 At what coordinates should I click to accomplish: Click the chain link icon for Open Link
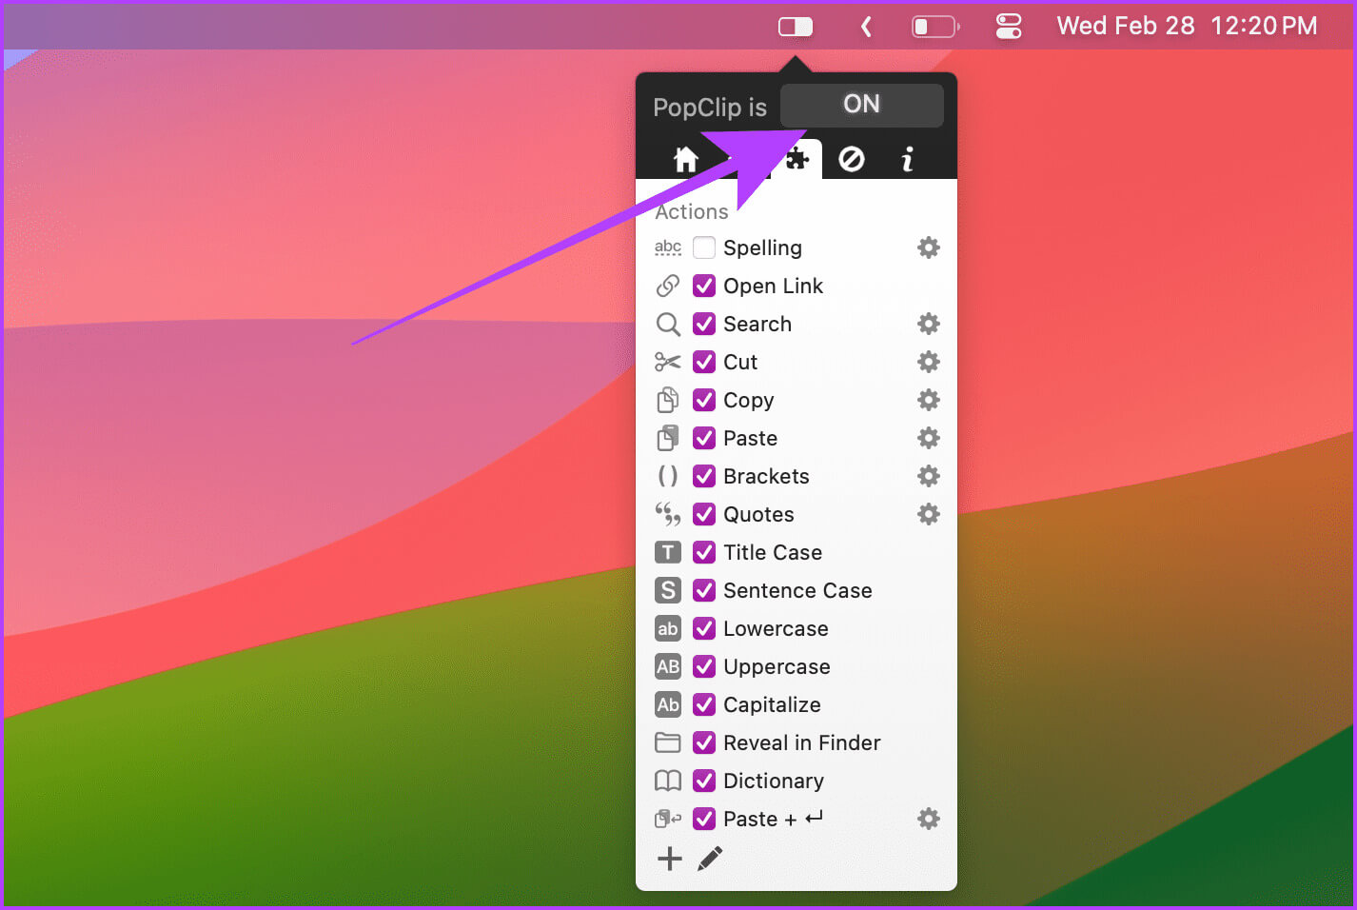[x=668, y=286]
